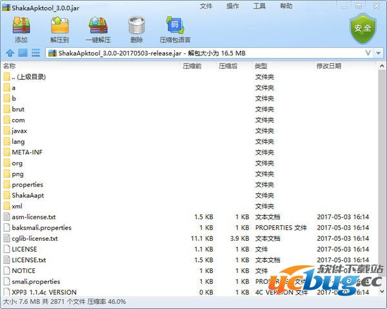The width and height of the screenshot is (387, 309).
Task: Open the 操作 (Operation) menu
Action: [x=232, y=6]
